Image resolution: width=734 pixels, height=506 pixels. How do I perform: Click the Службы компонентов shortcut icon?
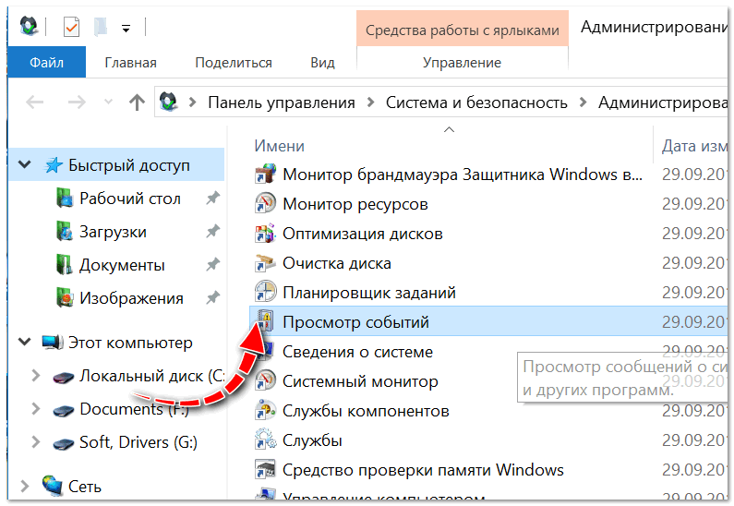pyautogui.click(x=265, y=410)
